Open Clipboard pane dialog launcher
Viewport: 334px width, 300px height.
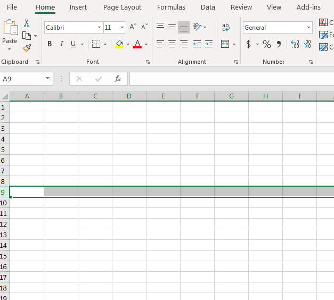pyautogui.click(x=37, y=62)
